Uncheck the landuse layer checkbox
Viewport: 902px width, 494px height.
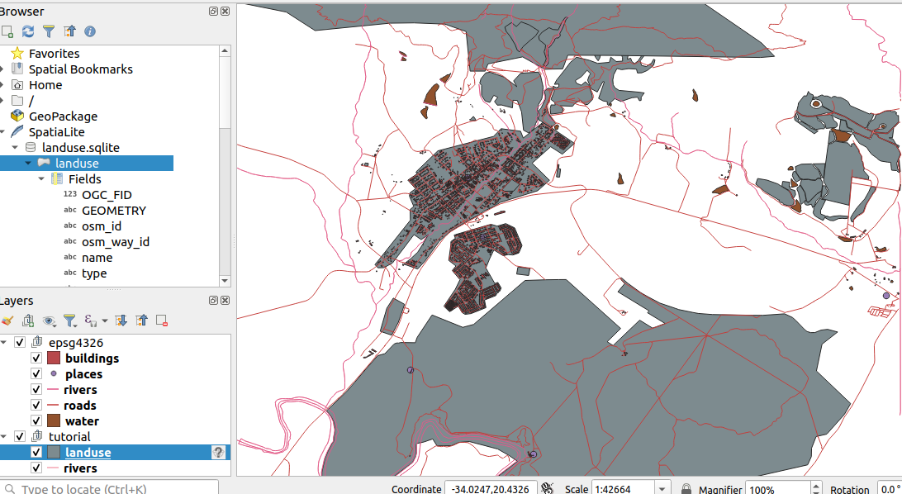[x=36, y=452]
